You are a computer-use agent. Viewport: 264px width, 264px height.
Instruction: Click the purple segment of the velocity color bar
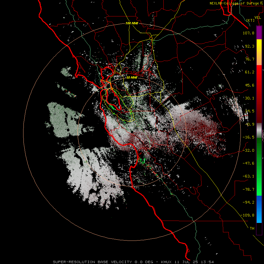coord(259,33)
